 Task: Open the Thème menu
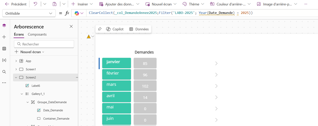click(193, 4)
